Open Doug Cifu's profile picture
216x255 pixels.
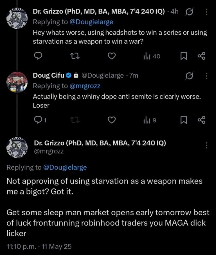point(17,83)
